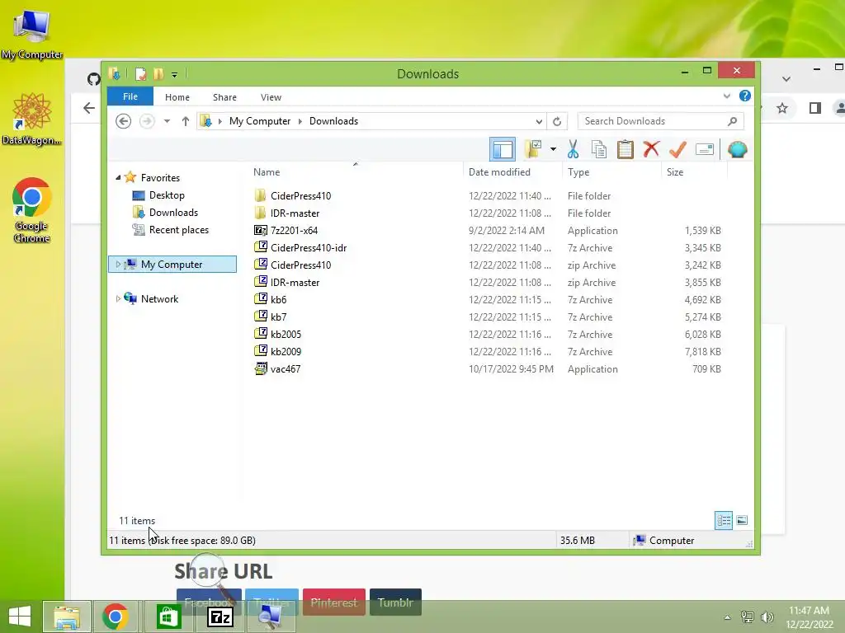Image resolution: width=845 pixels, height=633 pixels.
Task: Go back with the Explorer back arrow
Action: [x=124, y=121]
